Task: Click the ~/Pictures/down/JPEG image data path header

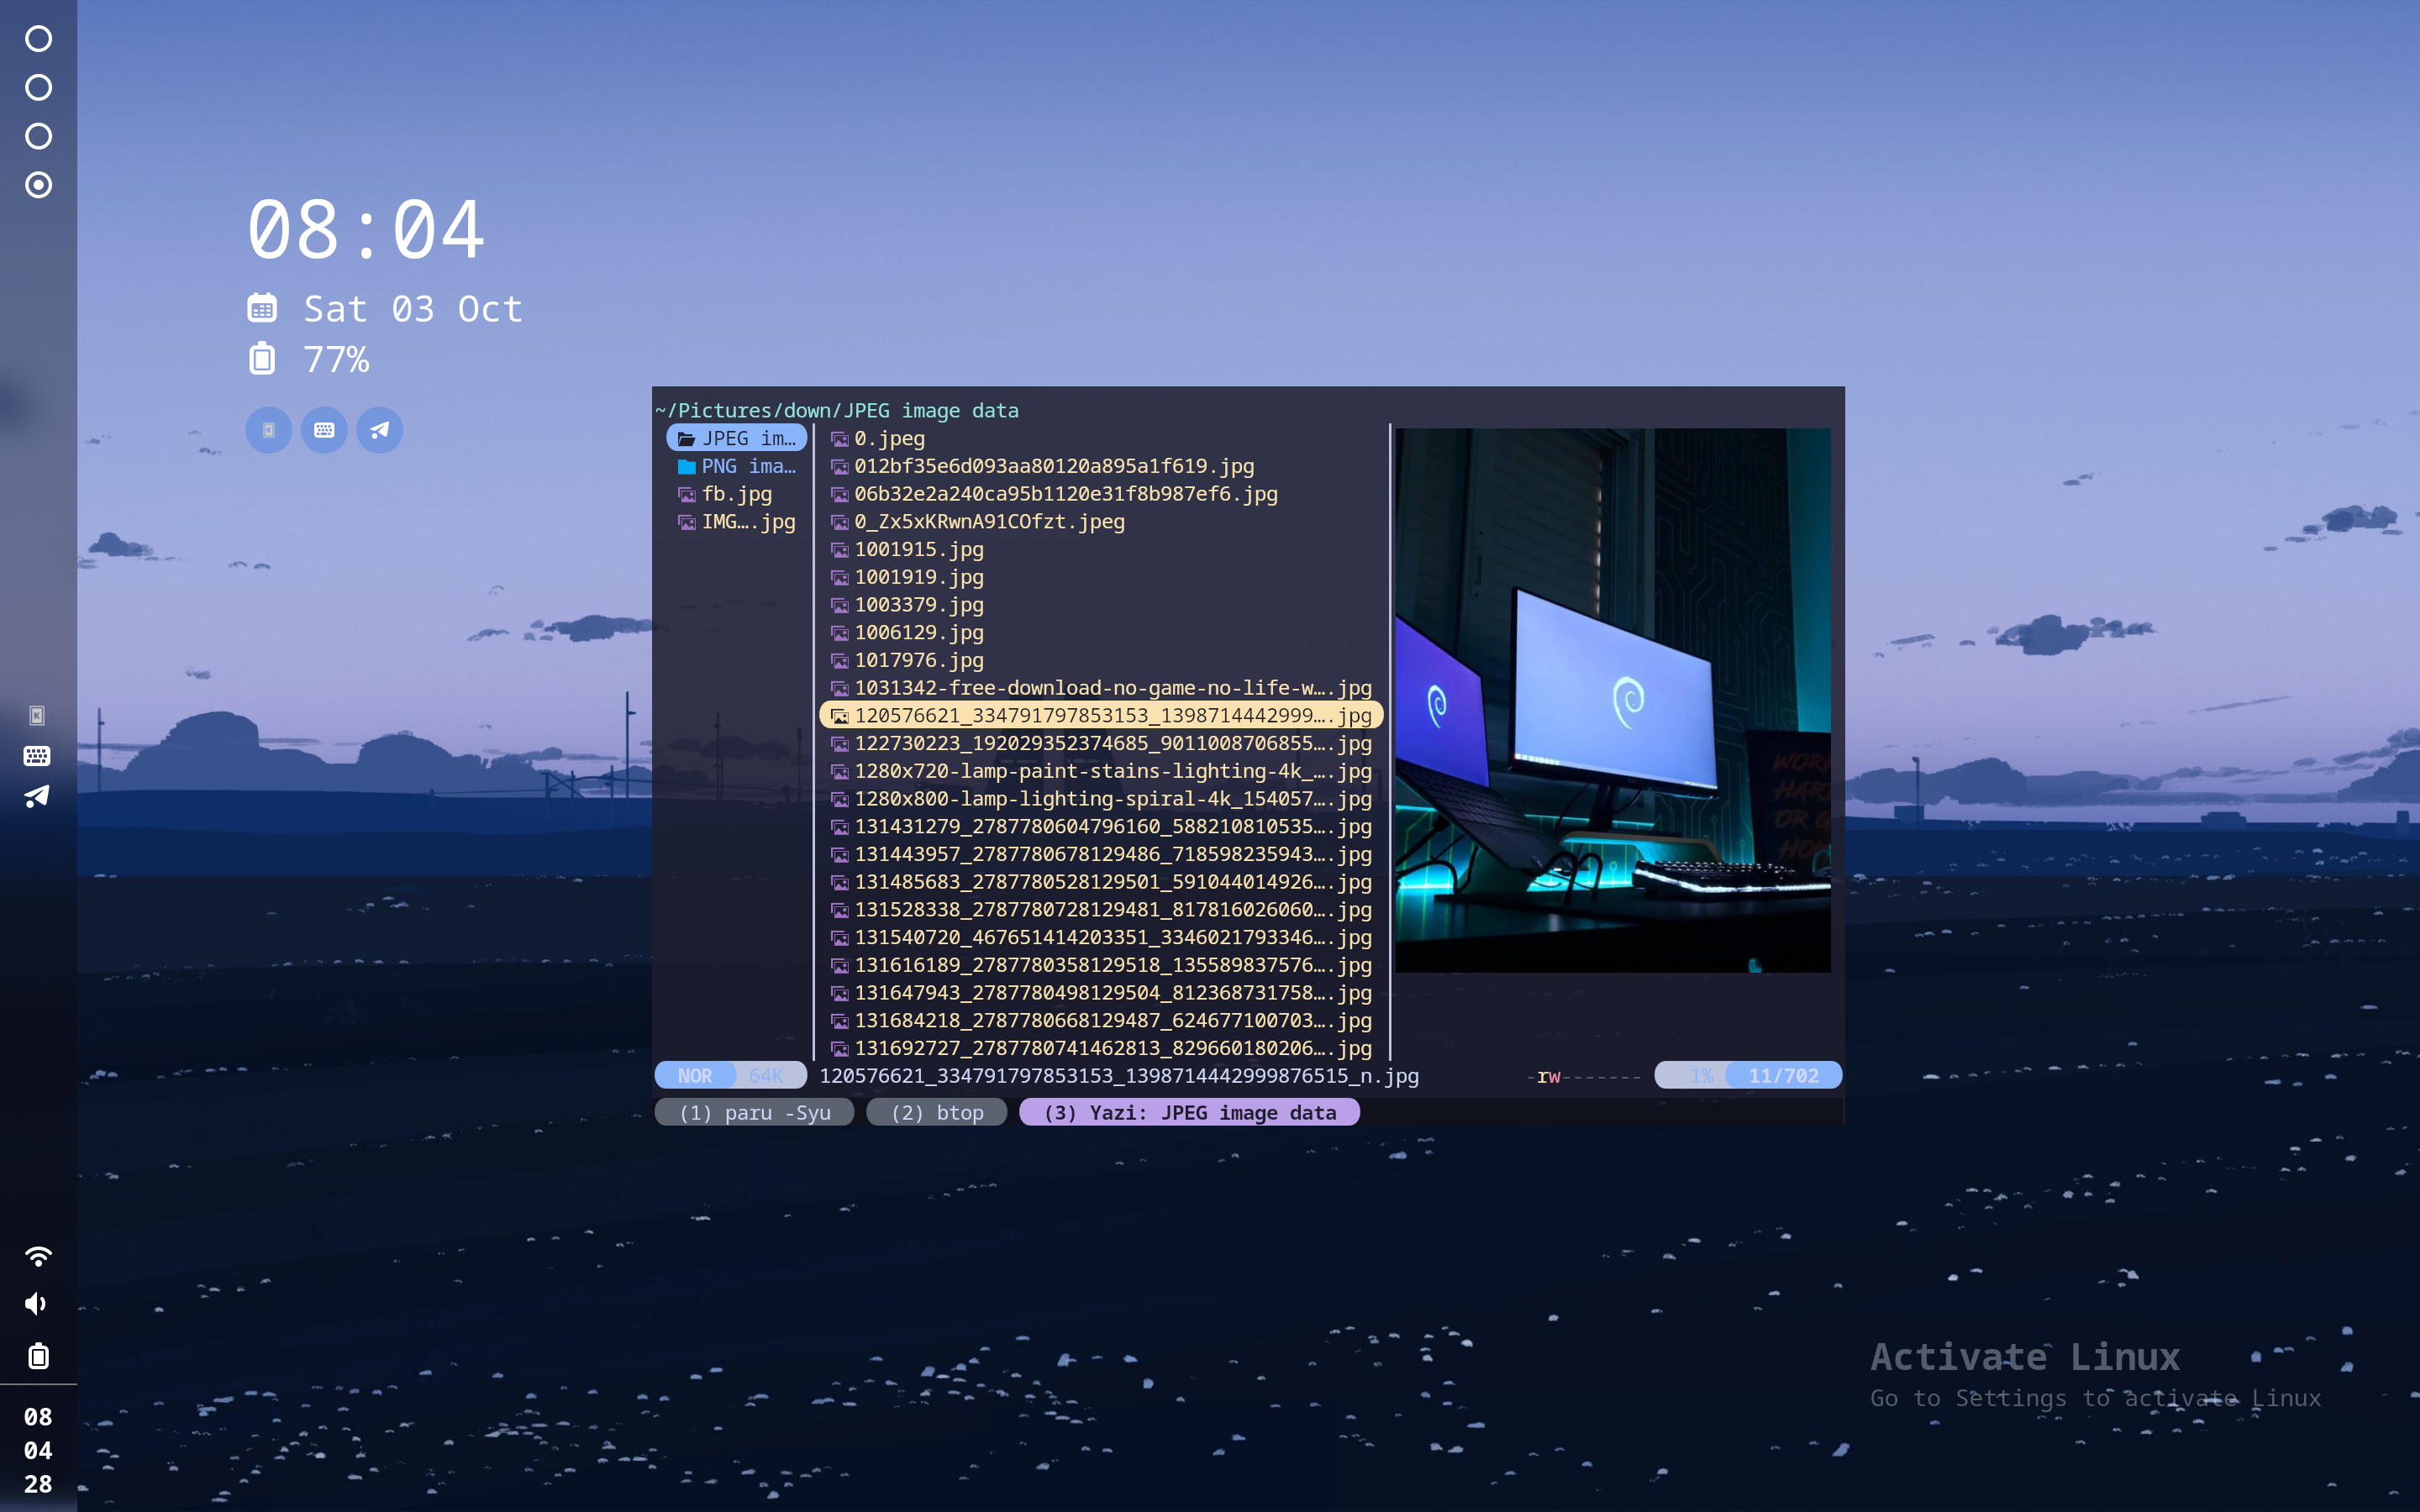Action: (837, 411)
